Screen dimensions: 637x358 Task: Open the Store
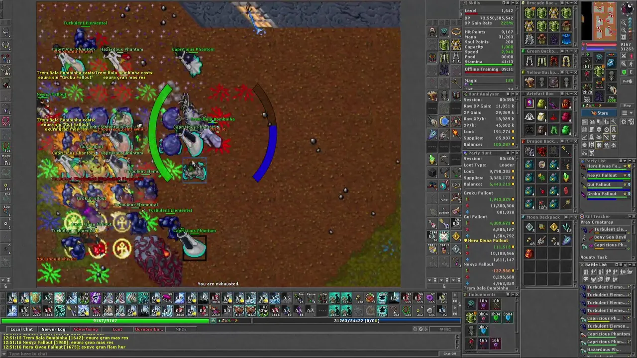600,113
